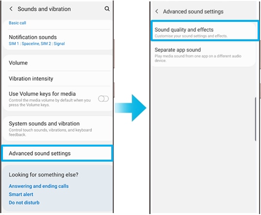Go back from Advanced sound settings screen

[157, 11]
